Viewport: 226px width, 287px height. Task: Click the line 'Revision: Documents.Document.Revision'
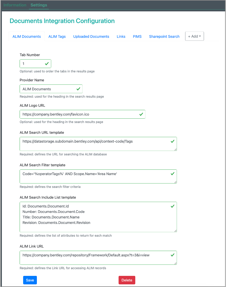[x=56, y=223]
